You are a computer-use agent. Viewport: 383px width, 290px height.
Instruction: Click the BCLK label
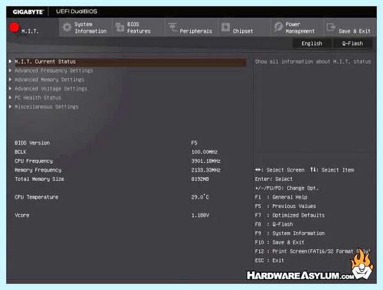click(x=20, y=152)
